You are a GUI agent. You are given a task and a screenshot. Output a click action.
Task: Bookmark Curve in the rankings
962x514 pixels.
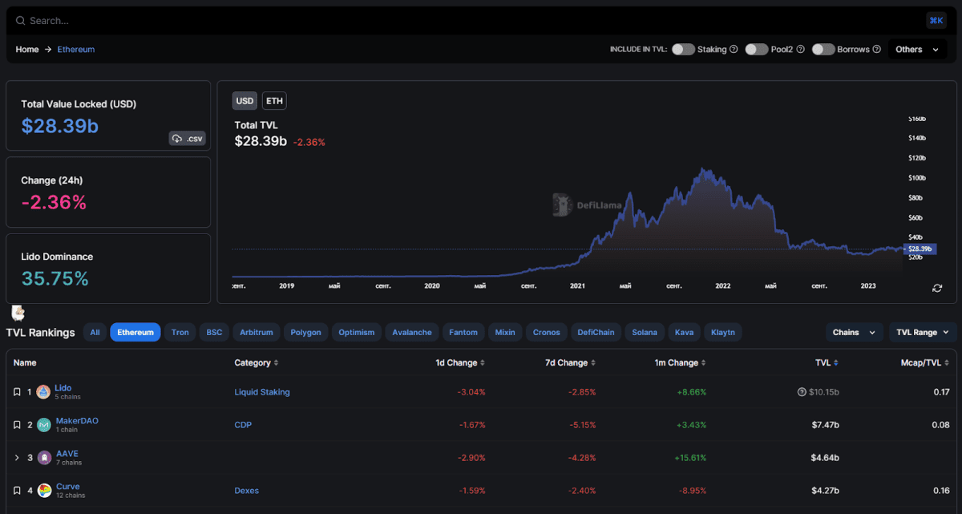coord(17,490)
